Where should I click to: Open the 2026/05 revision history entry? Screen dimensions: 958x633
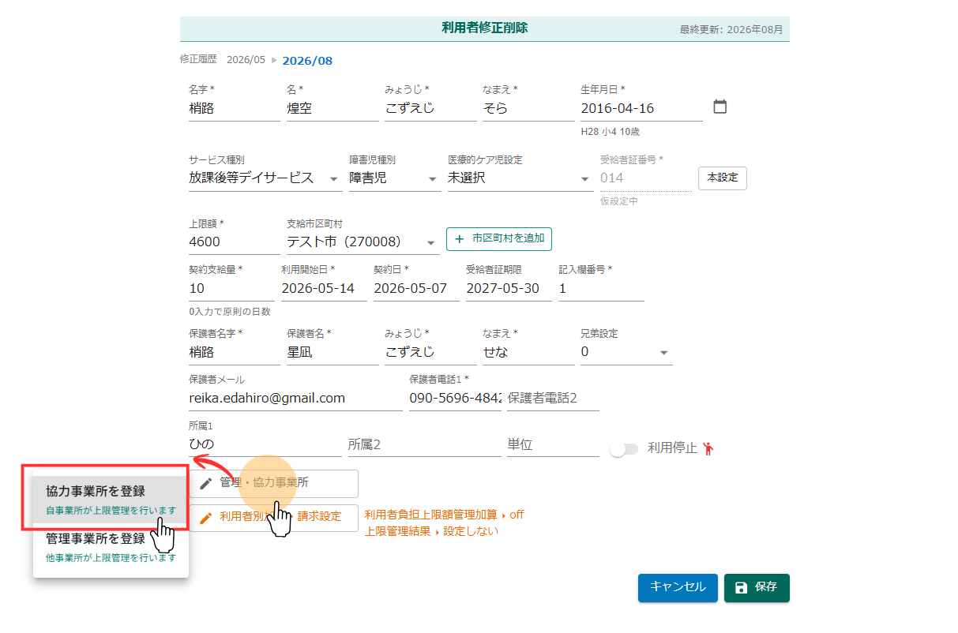coord(246,60)
